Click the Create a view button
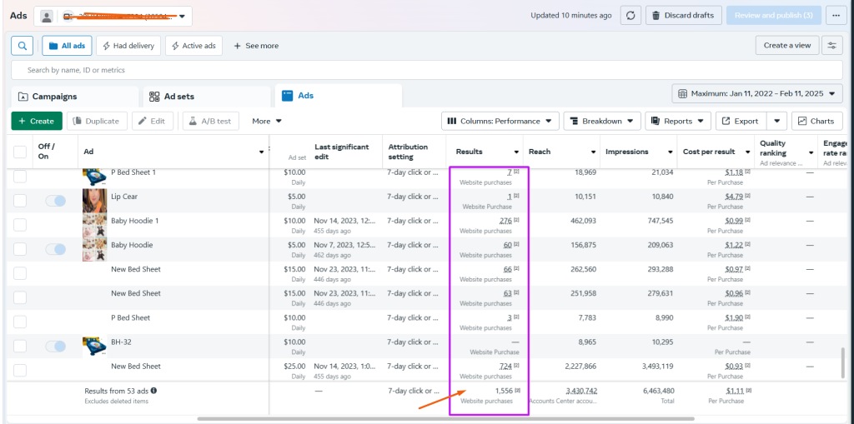854x424 pixels. point(786,46)
